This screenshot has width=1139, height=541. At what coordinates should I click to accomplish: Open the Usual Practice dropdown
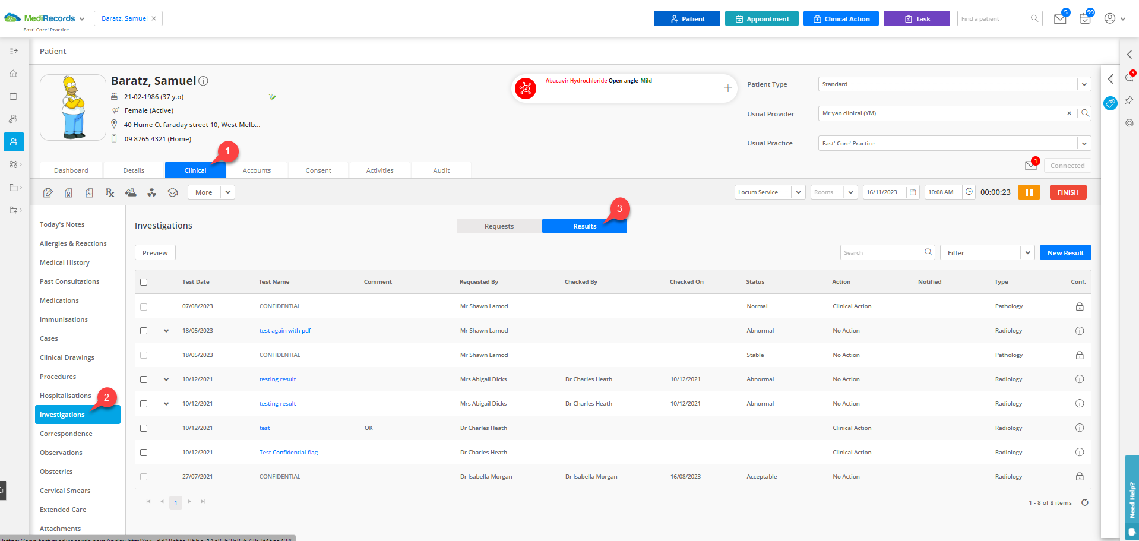pyautogui.click(x=1084, y=143)
